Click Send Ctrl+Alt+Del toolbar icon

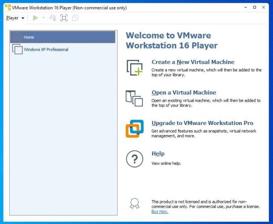coord(53,18)
